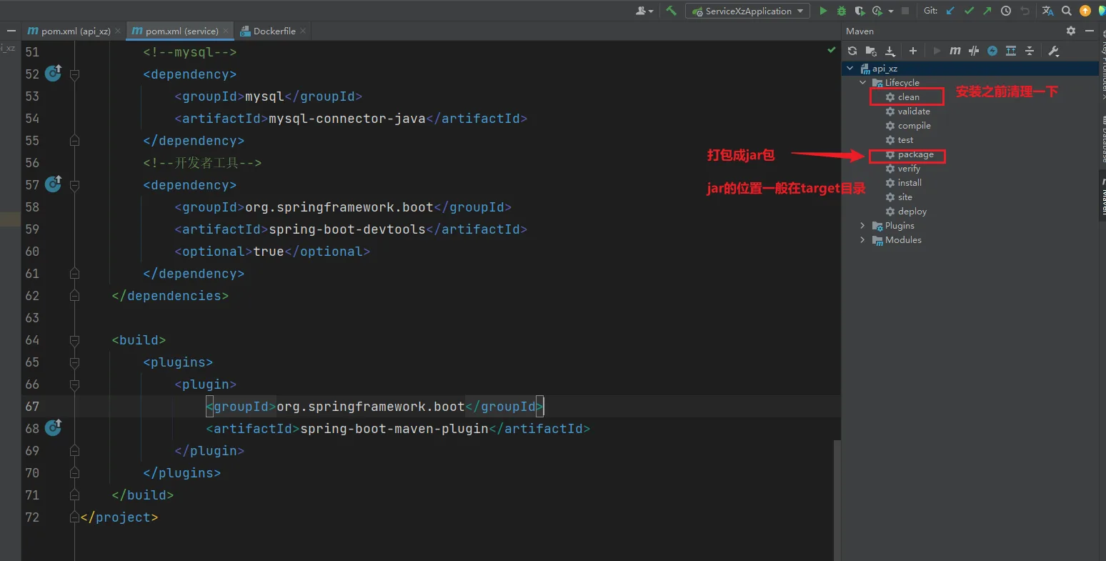The width and height of the screenshot is (1106, 561).
Task: Click the Git Update Project blue arrow
Action: click(950, 11)
